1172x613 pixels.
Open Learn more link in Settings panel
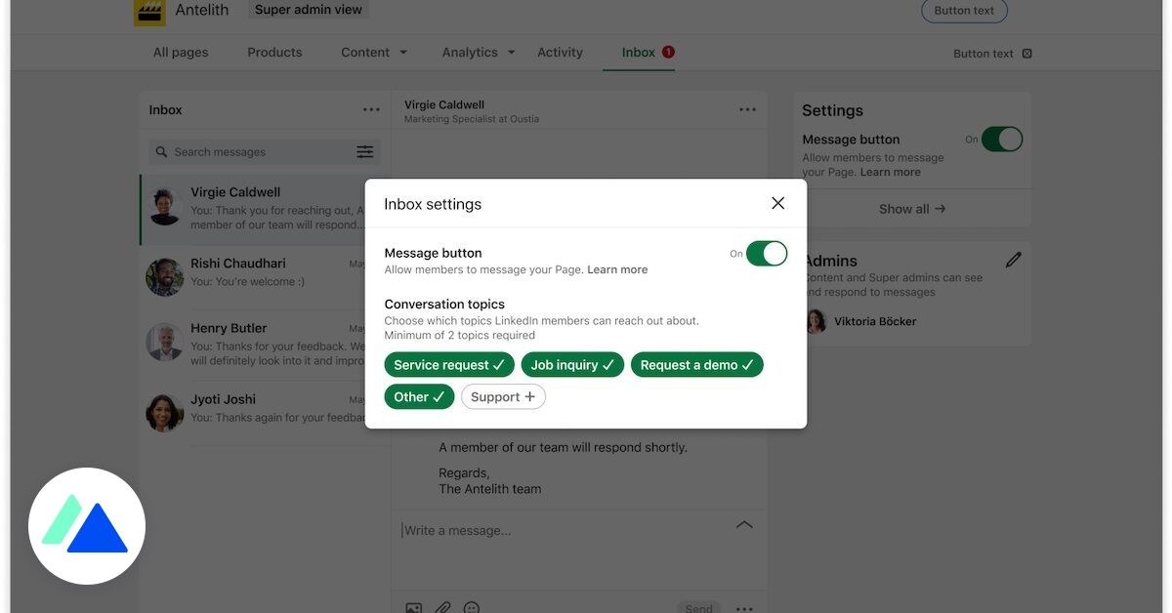[x=890, y=172]
